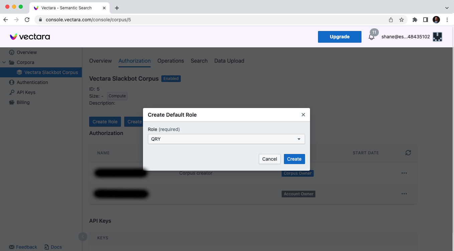Collapse the Corpora folder in sidebar
Viewport: 454px width, 251px height.
tap(4, 62)
